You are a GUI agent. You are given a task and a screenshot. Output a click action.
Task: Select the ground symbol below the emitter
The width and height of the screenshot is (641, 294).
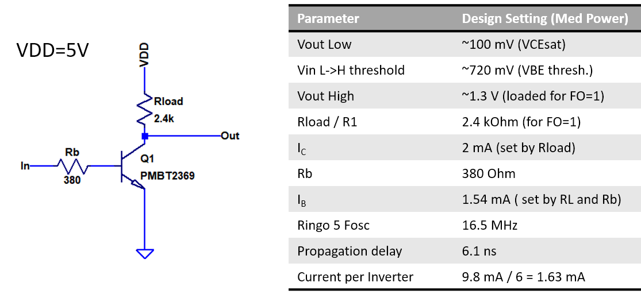[x=145, y=253]
